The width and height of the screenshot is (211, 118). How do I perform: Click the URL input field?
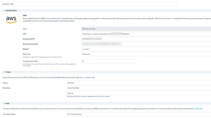pyautogui.click(x=146, y=34)
